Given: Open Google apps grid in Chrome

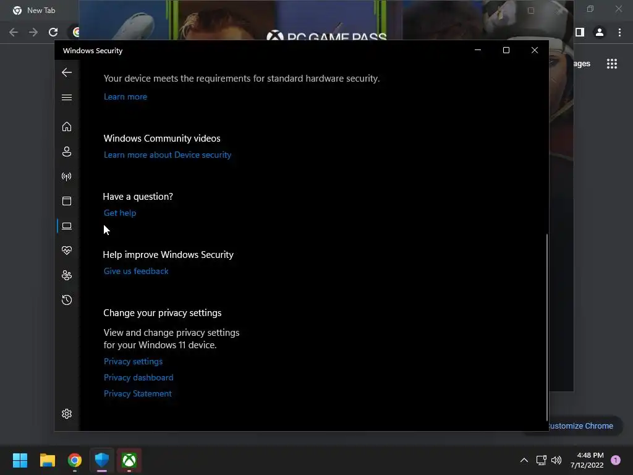Looking at the screenshot, I should coord(612,64).
